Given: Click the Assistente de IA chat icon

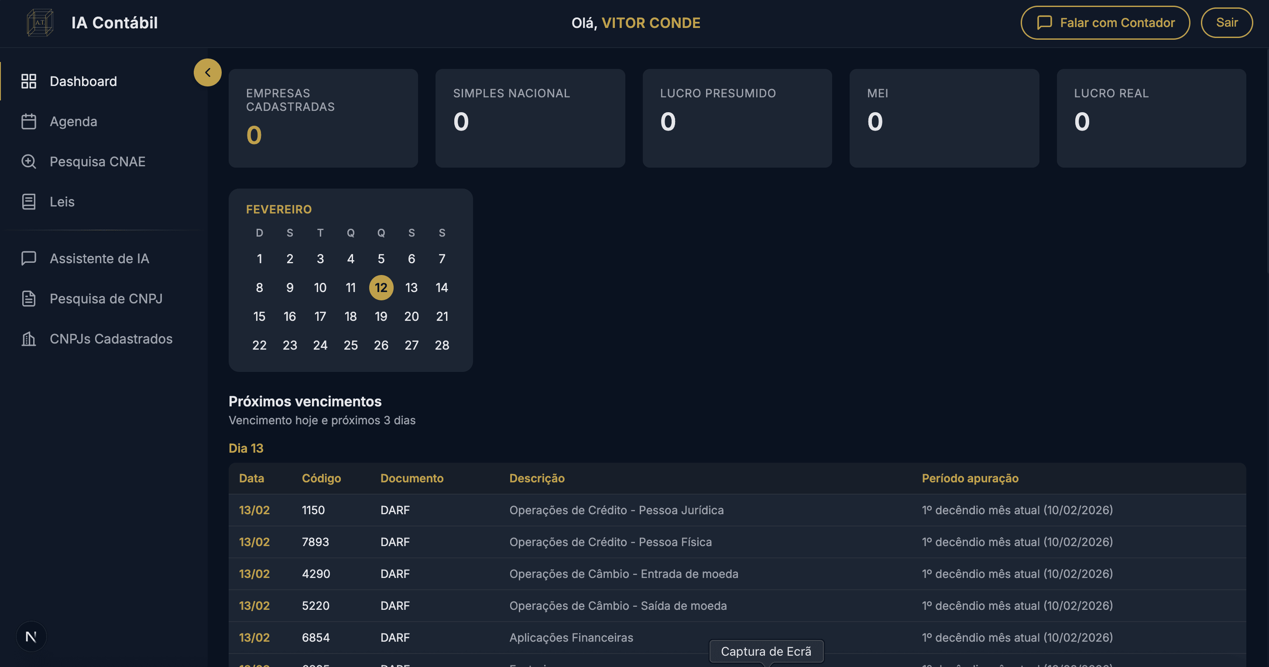Looking at the screenshot, I should [x=28, y=258].
